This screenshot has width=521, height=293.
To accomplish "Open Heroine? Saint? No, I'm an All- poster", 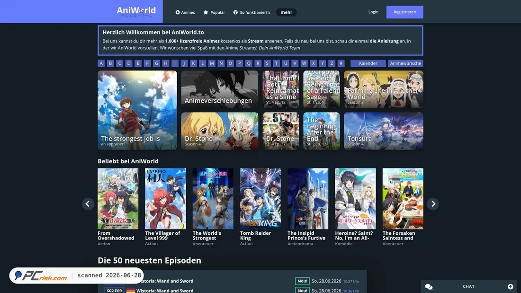I will pos(355,199).
